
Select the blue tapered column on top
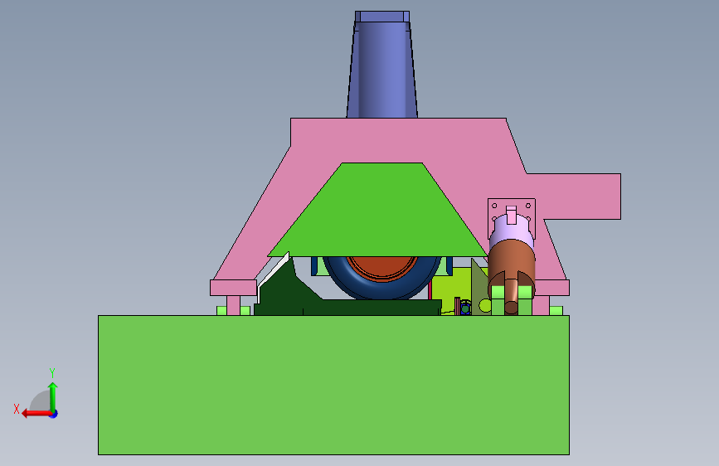point(382,69)
